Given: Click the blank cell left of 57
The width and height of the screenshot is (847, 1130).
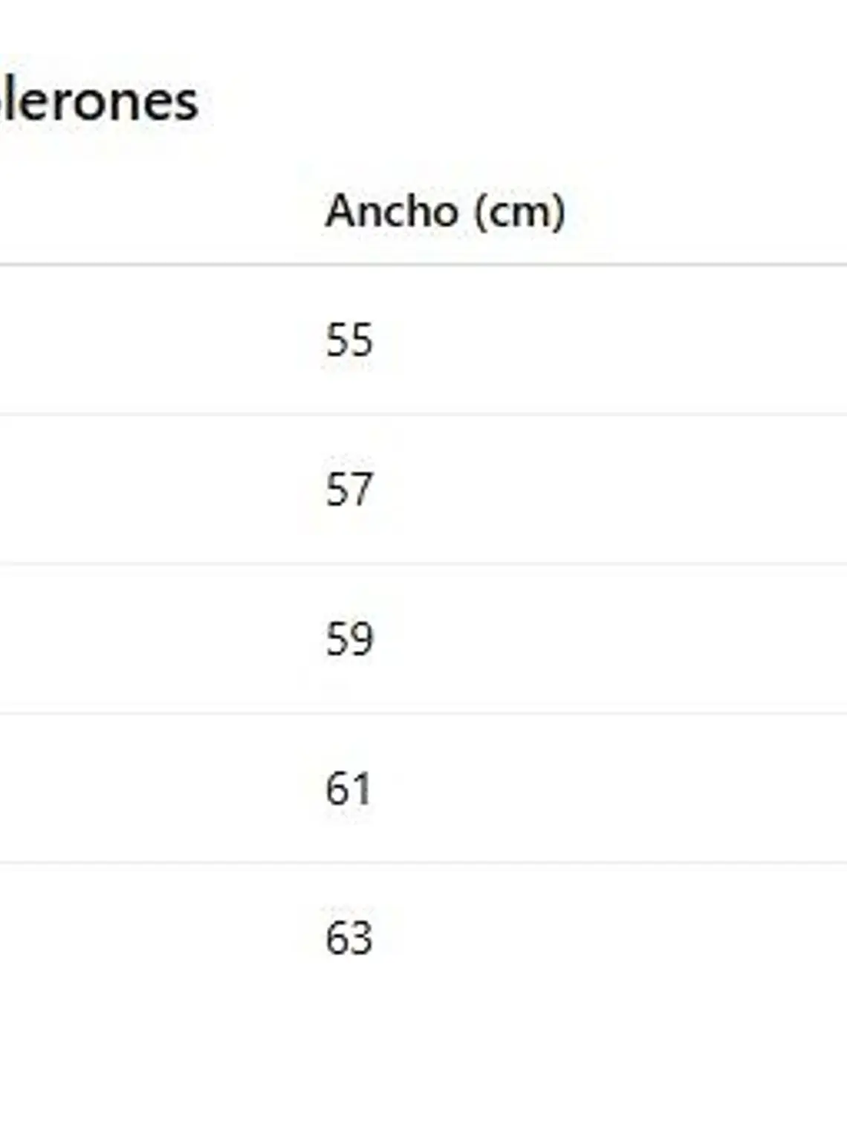Looking at the screenshot, I should 149,490.
